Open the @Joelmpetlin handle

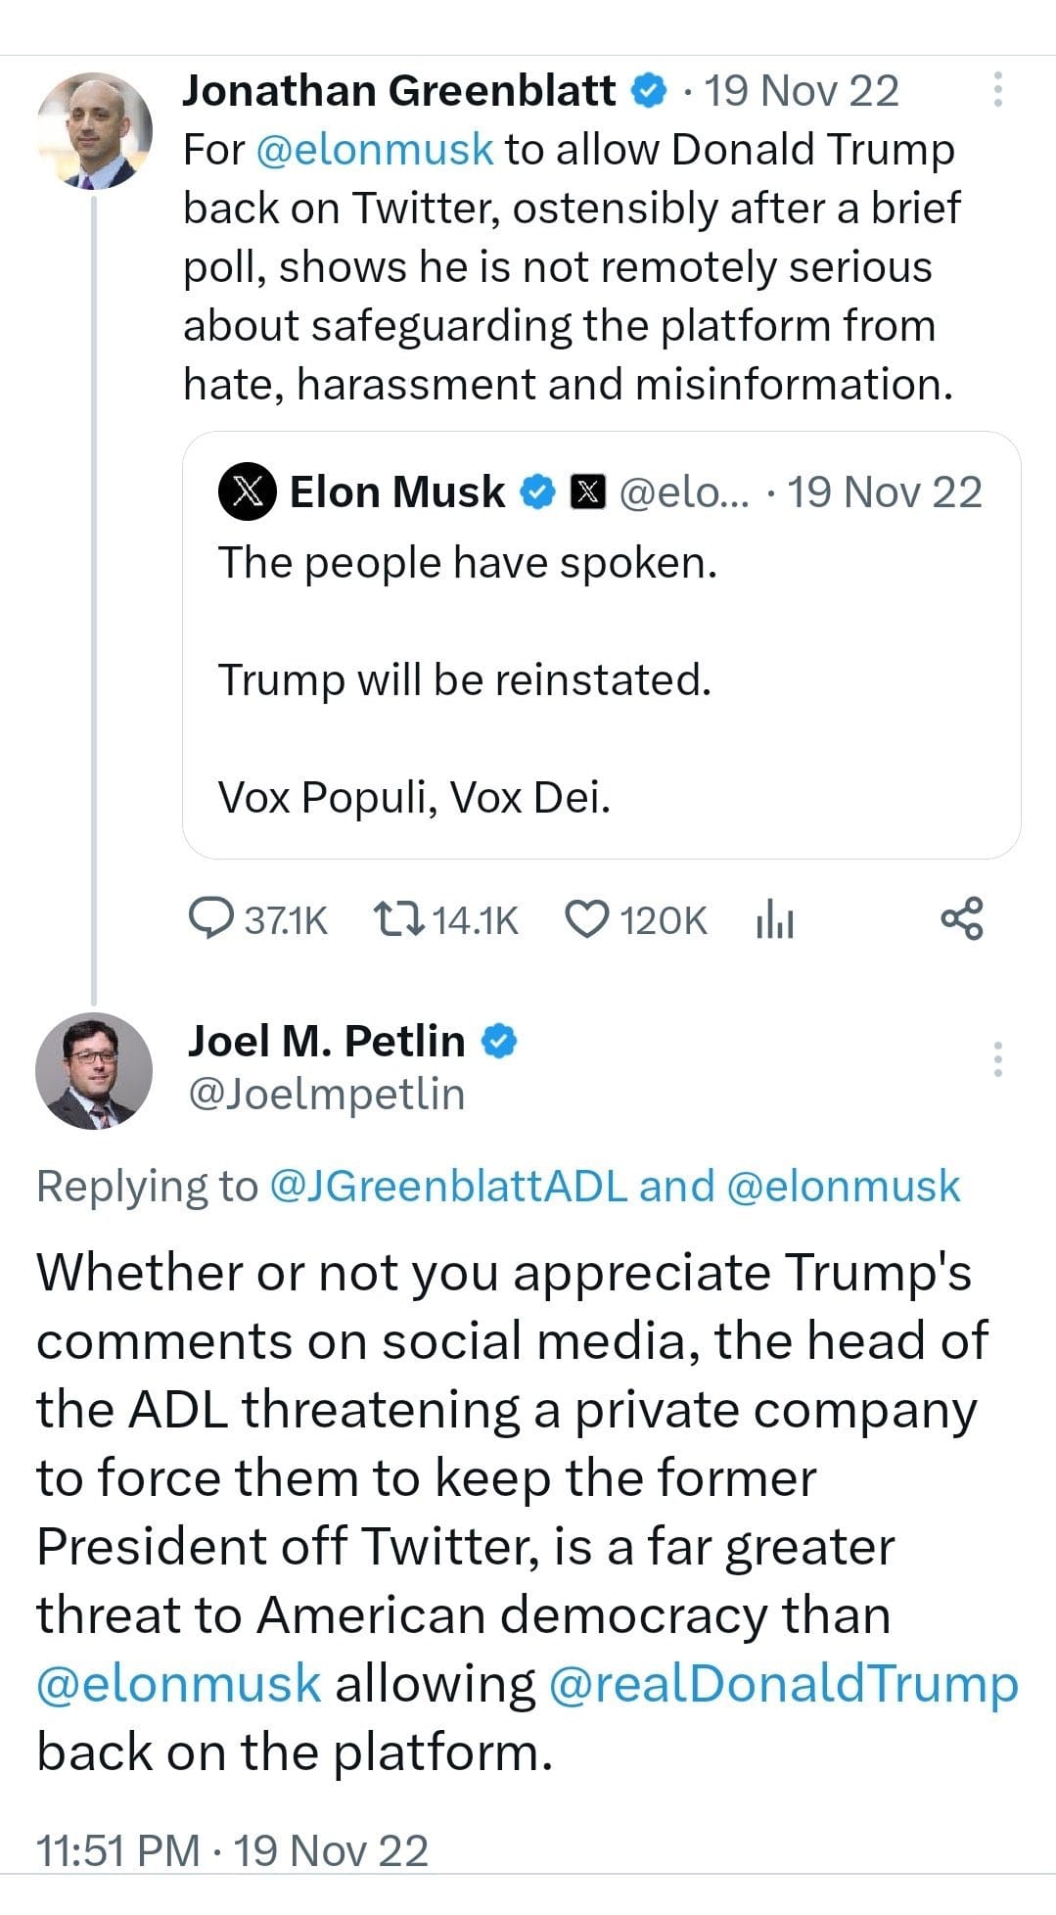[x=326, y=1094]
